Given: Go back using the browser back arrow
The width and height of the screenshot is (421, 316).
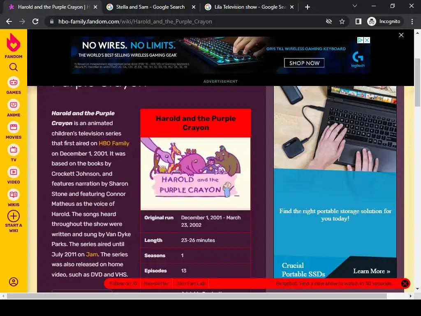Looking at the screenshot, I should point(9,21).
